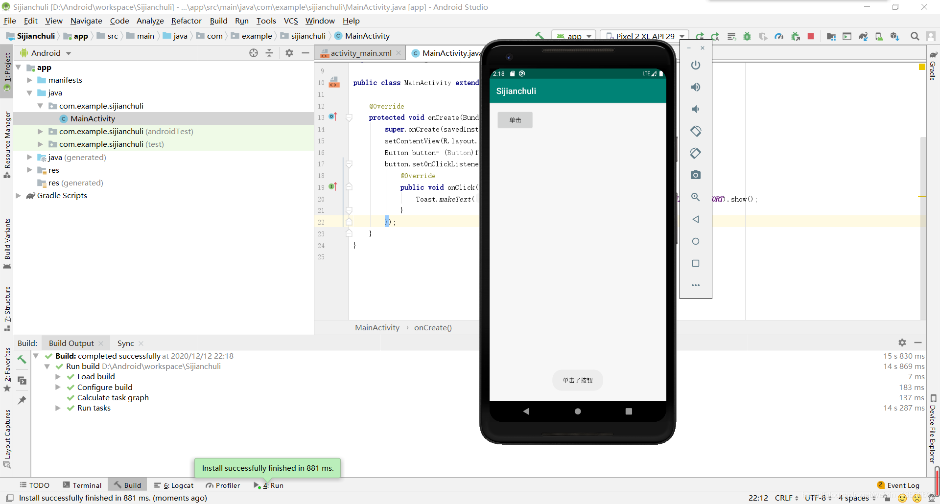Click the UTF-8 encoding selector
This screenshot has height=504, width=940.
pos(818,498)
